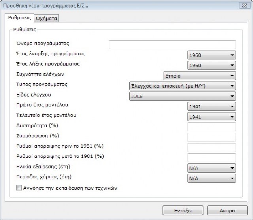The height and width of the screenshot is (220, 253).
Task: Select the Ρυθμοί απόρριψης μετά το 1981 field
Action: point(211,158)
